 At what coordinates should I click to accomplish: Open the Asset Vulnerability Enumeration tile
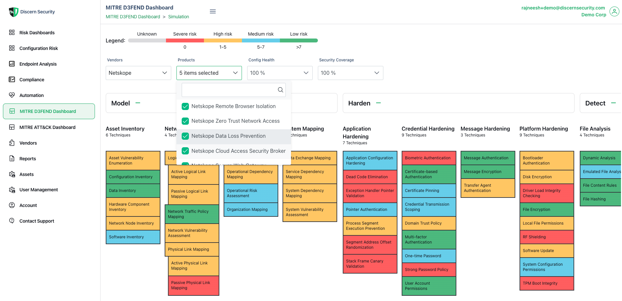[133, 161]
